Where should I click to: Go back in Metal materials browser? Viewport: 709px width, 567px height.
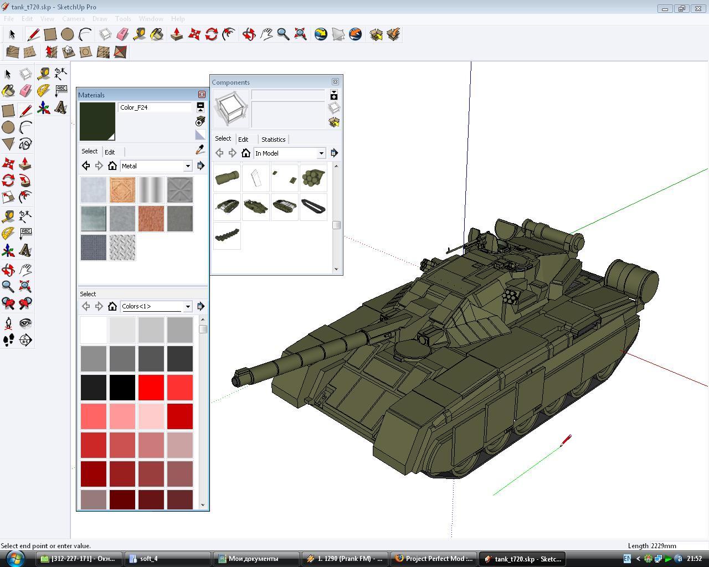[86, 166]
